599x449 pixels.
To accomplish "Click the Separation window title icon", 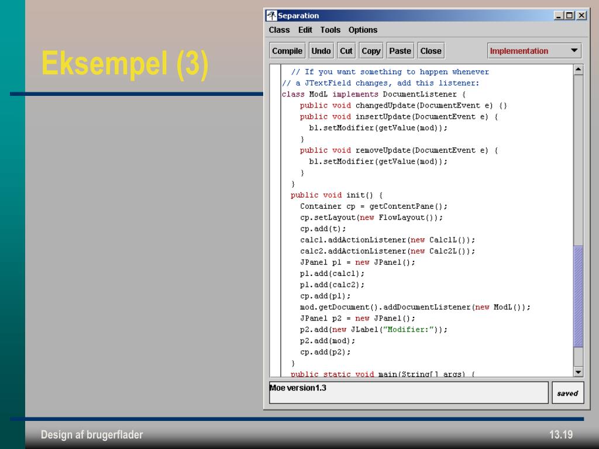I will (x=271, y=16).
